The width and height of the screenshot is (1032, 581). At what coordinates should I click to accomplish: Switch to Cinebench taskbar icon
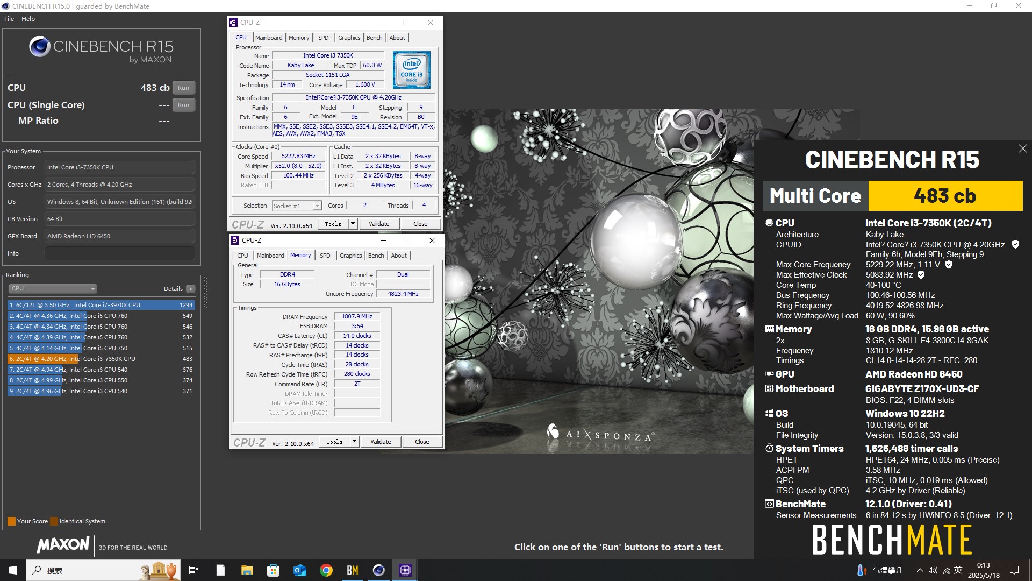(378, 570)
